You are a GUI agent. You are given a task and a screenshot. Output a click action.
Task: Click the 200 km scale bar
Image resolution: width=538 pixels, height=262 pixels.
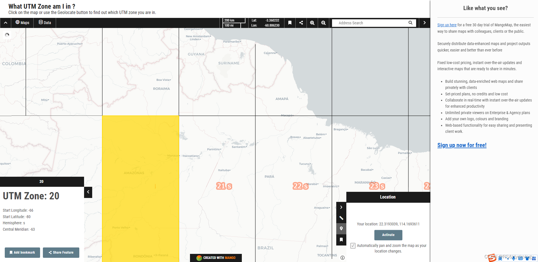click(x=234, y=20)
